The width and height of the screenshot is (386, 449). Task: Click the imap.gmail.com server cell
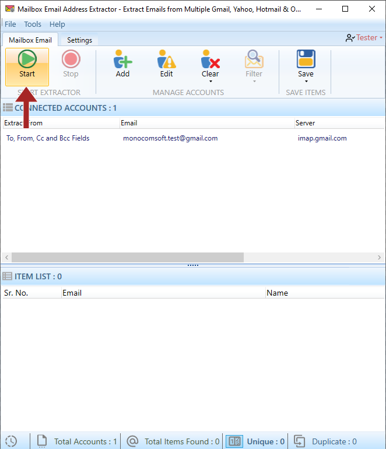pyautogui.click(x=322, y=138)
